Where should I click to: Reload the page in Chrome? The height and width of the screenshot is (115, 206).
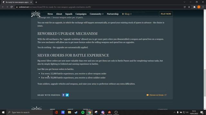pyautogui.click(x=12, y=7)
